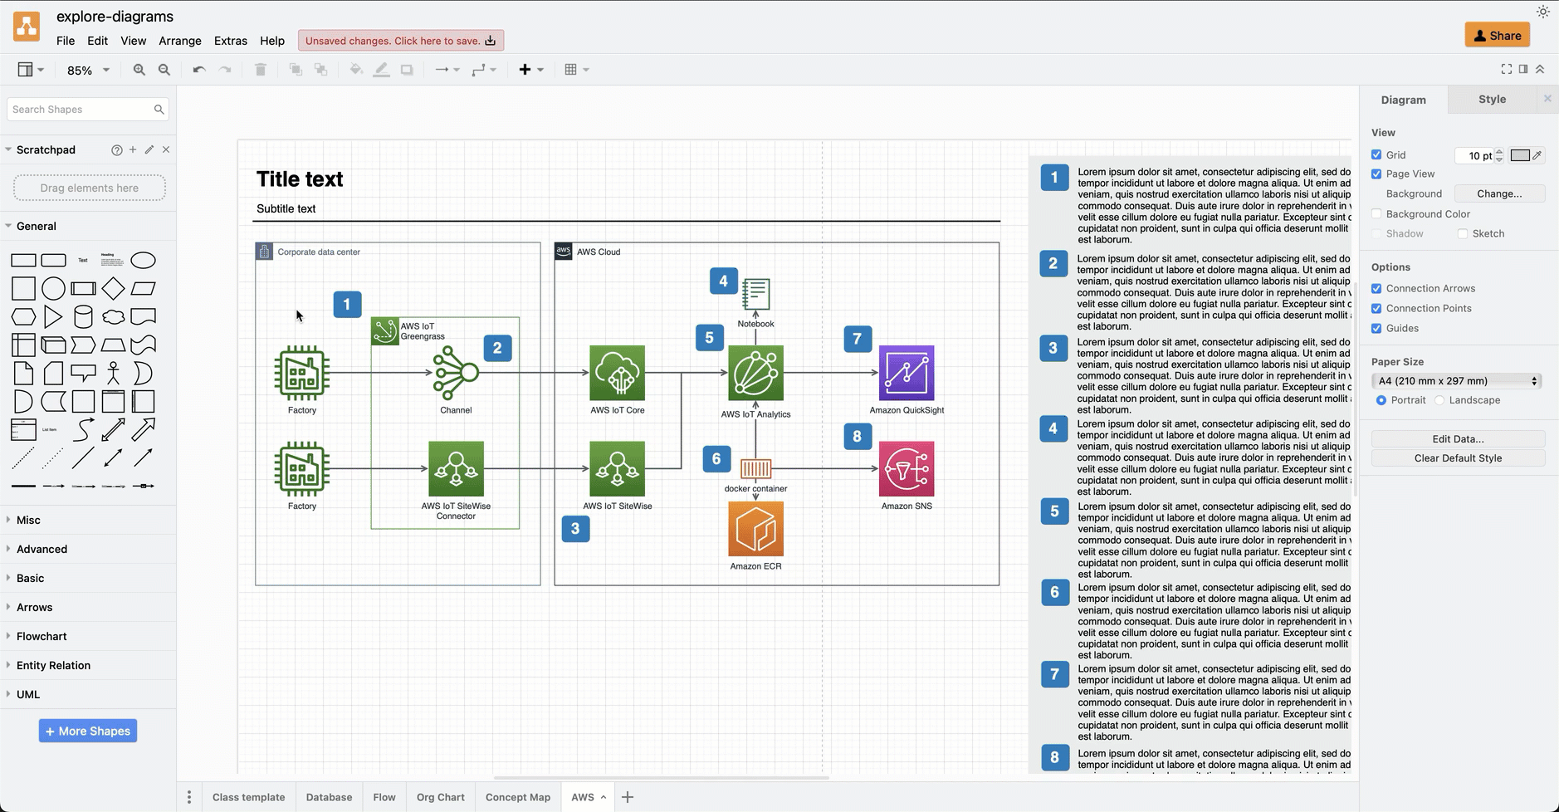This screenshot has height=812, width=1559.
Task: Disable the Grid checkbox
Action: click(1378, 154)
